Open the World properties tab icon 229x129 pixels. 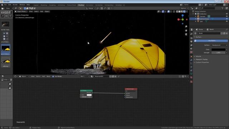click(191, 52)
